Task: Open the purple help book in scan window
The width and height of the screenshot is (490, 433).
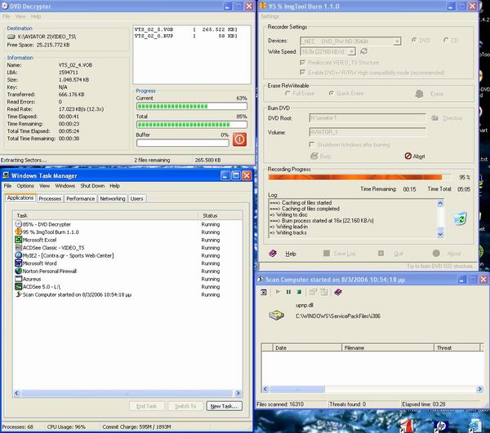Action: (x=338, y=292)
